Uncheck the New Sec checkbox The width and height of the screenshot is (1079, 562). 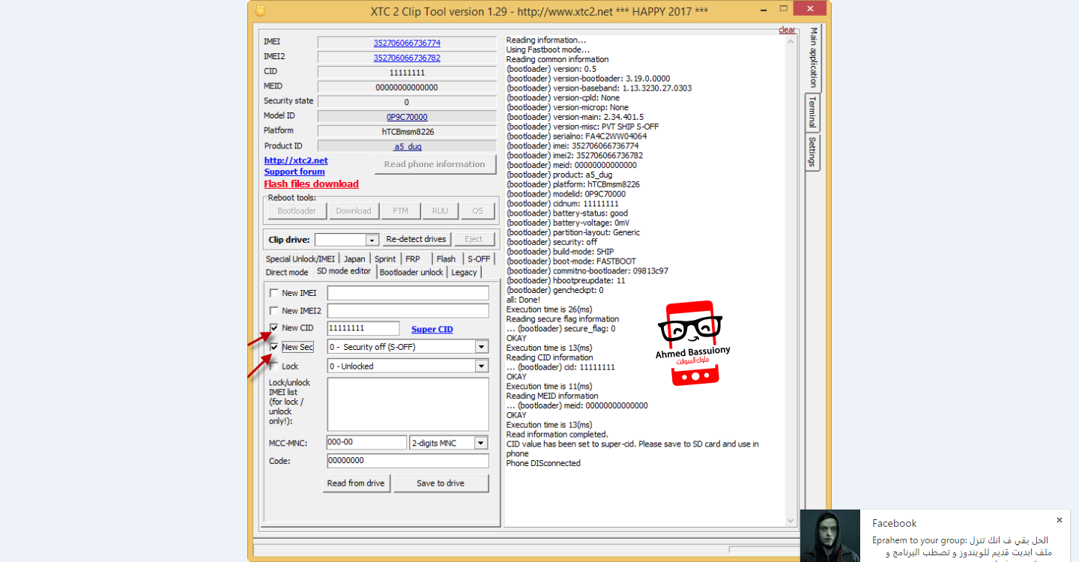click(274, 347)
